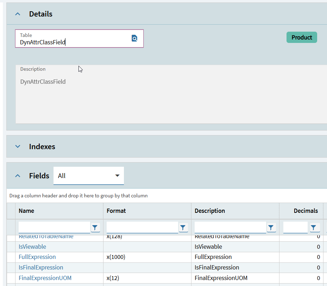Collapse the Fields section chevron
This screenshot has height=286, width=327.
point(18,176)
